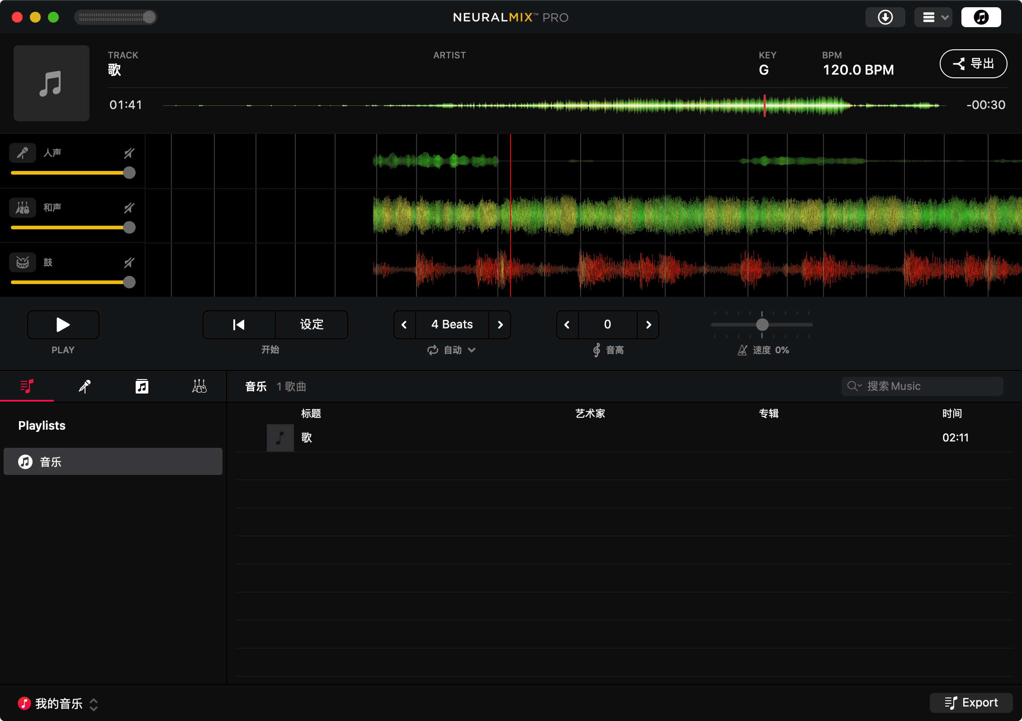
Task: Switch to the playlists tab
Action: click(x=27, y=386)
